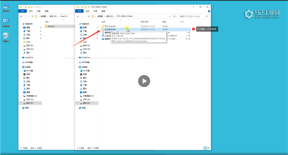Click the 2020/8/12 15:36 date cell
Screen dimensions: 288x155
click(148, 26)
